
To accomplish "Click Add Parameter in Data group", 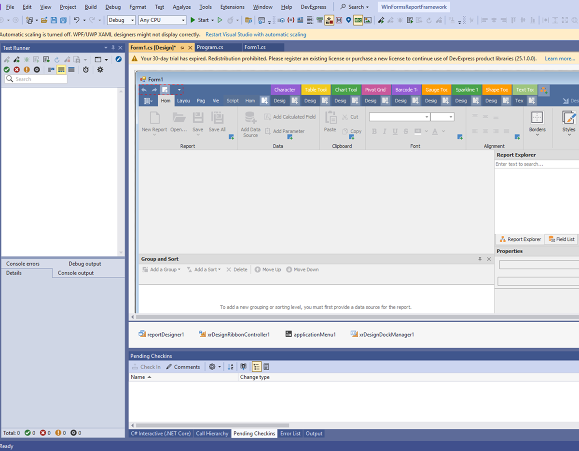I will [x=285, y=131].
